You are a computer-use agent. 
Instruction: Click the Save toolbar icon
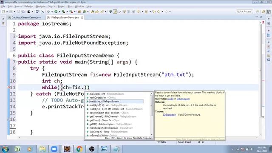point(18,11)
